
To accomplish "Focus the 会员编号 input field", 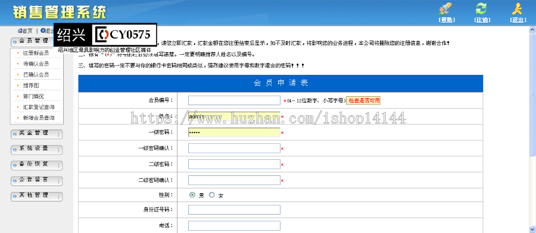I will pyautogui.click(x=234, y=100).
